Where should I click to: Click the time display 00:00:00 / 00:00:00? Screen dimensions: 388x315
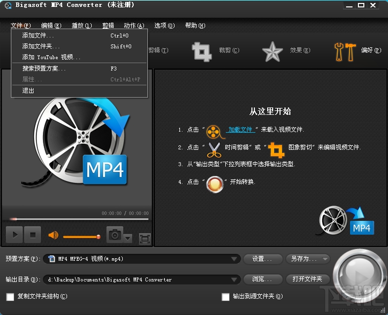tap(125, 213)
